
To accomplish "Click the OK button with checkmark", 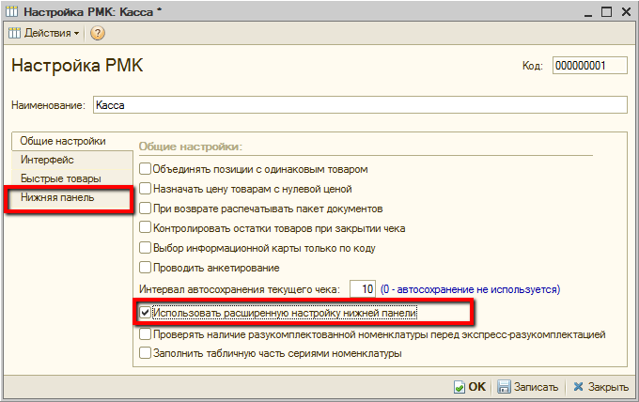I will 469,386.
